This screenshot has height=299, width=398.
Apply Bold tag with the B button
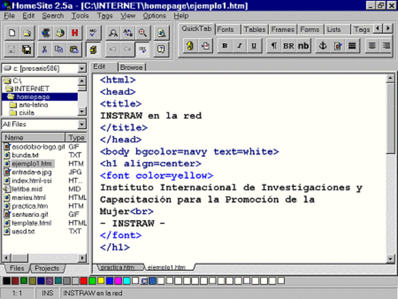click(225, 46)
